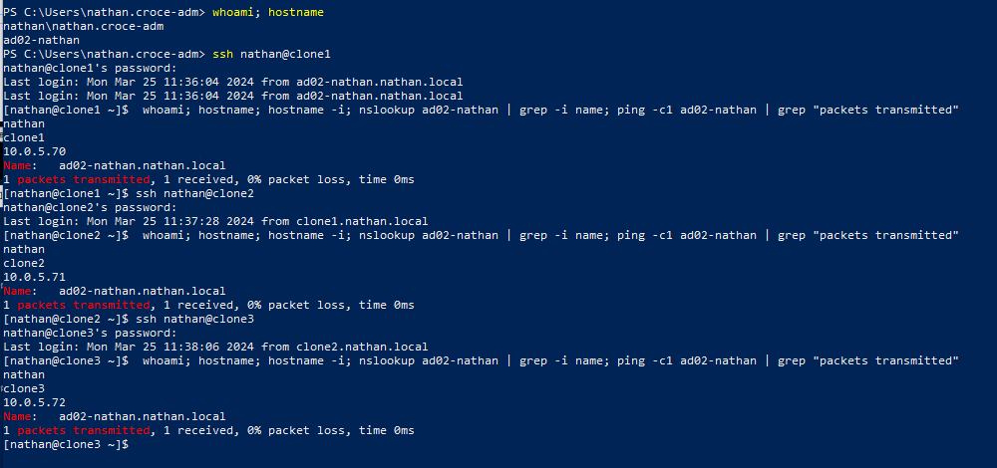Click the IP address 10.0.5.71

click(x=34, y=278)
